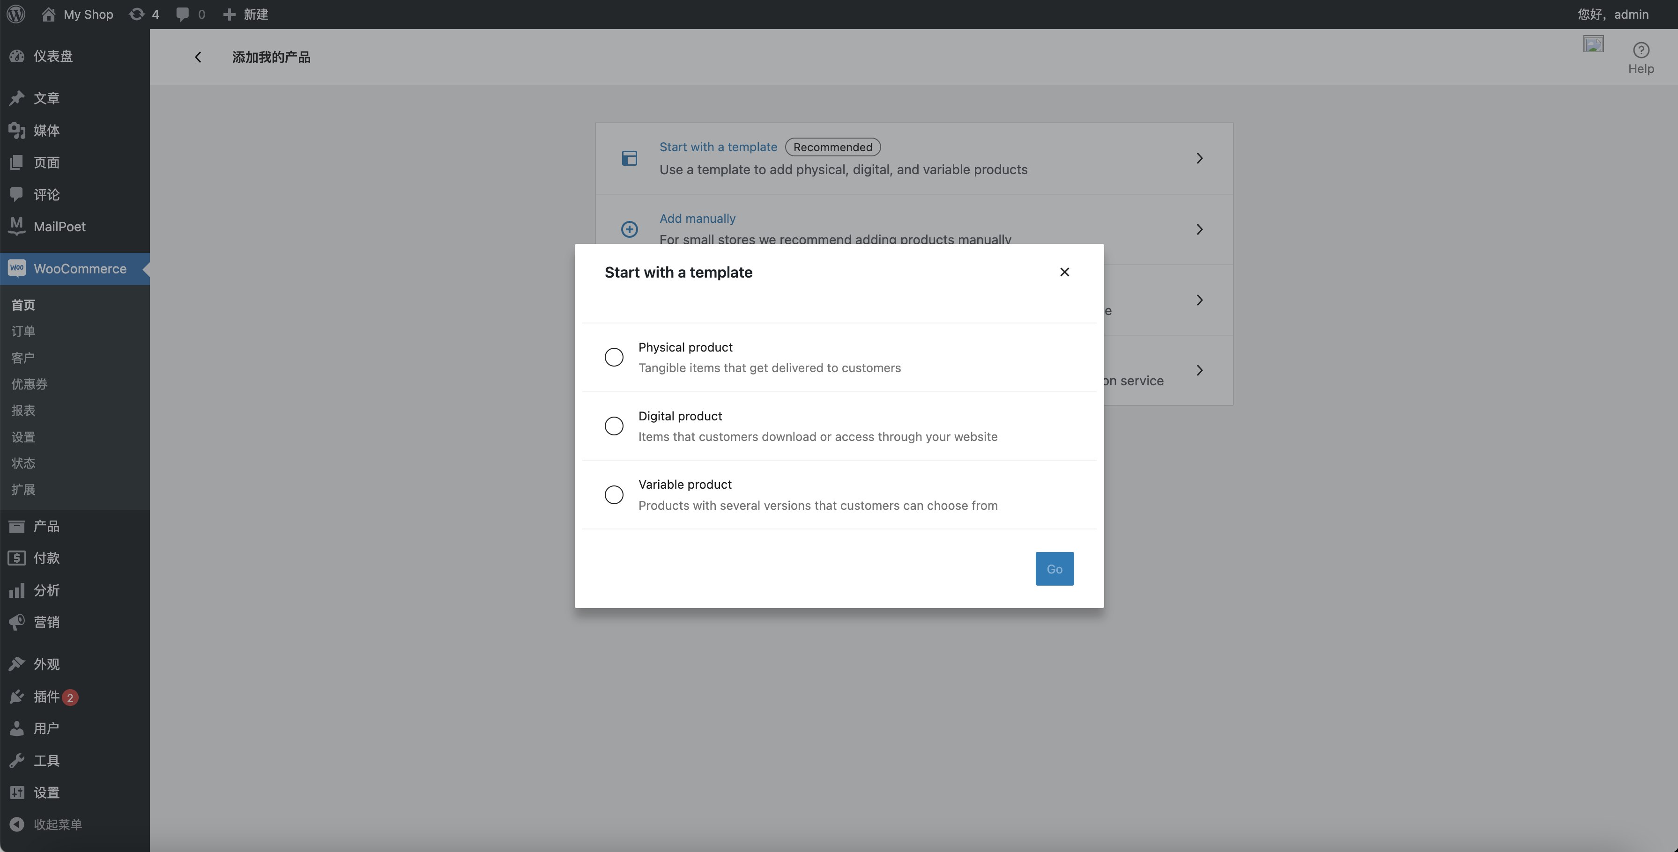Close the Start with a template dialog
Image resolution: width=1678 pixels, height=852 pixels.
pos(1064,272)
